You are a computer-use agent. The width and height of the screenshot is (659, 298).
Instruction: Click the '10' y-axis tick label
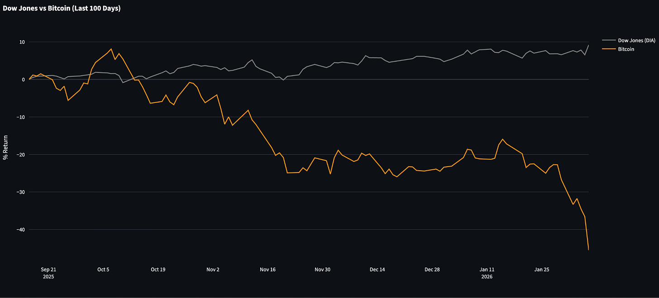[x=22, y=42]
